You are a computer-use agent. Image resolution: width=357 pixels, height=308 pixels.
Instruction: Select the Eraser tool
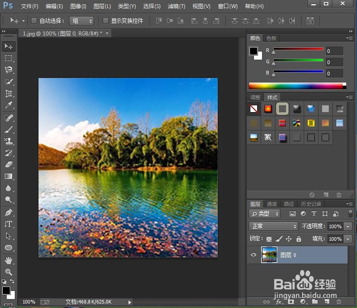9,165
